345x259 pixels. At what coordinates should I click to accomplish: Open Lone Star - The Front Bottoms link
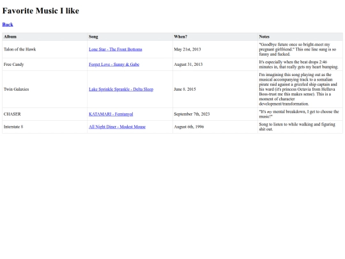[116, 49]
